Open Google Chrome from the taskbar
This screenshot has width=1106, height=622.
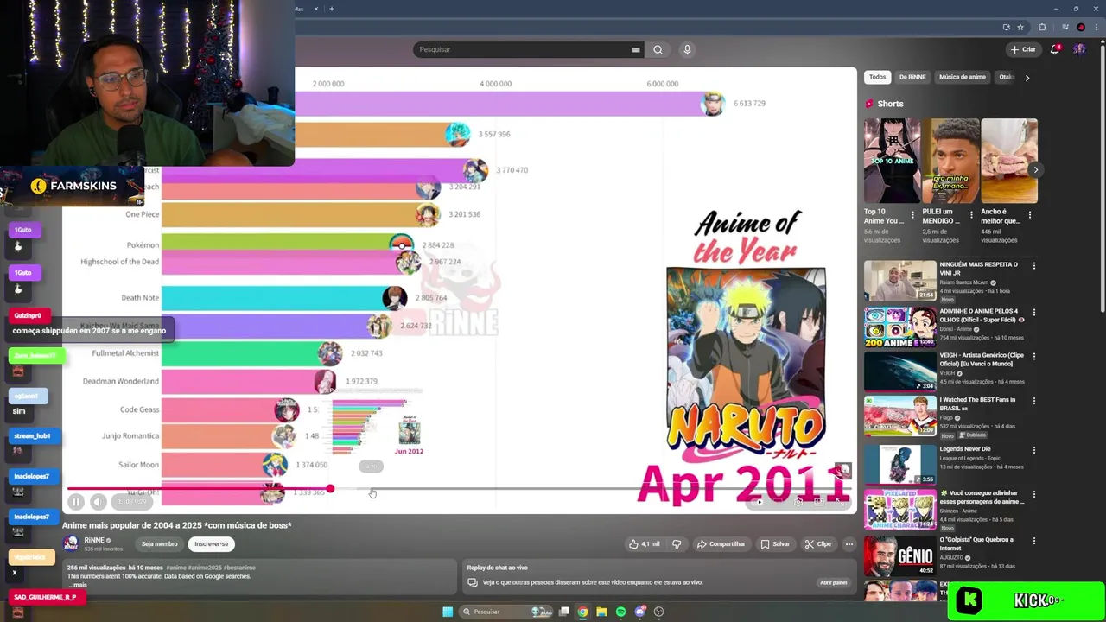582,612
